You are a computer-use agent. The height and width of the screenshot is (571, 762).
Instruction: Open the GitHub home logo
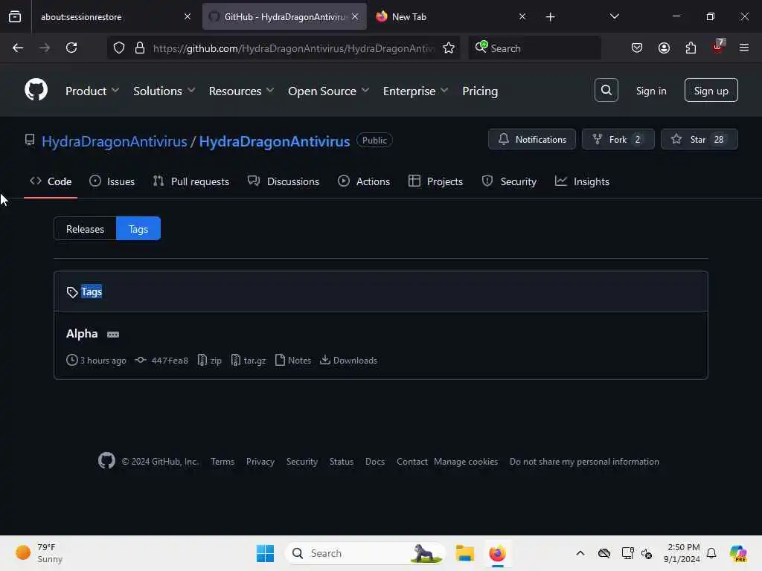[x=36, y=90]
